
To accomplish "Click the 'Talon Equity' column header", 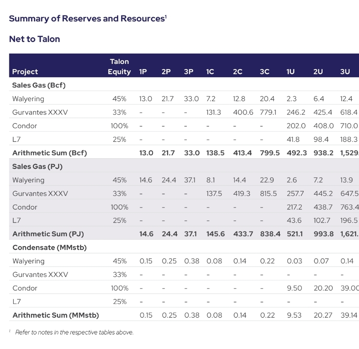I will [x=119, y=66].
